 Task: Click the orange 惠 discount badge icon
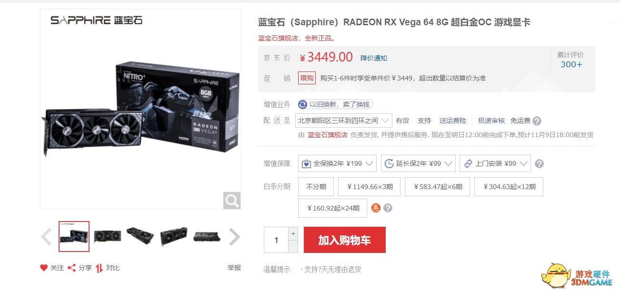pyautogui.click(x=376, y=208)
